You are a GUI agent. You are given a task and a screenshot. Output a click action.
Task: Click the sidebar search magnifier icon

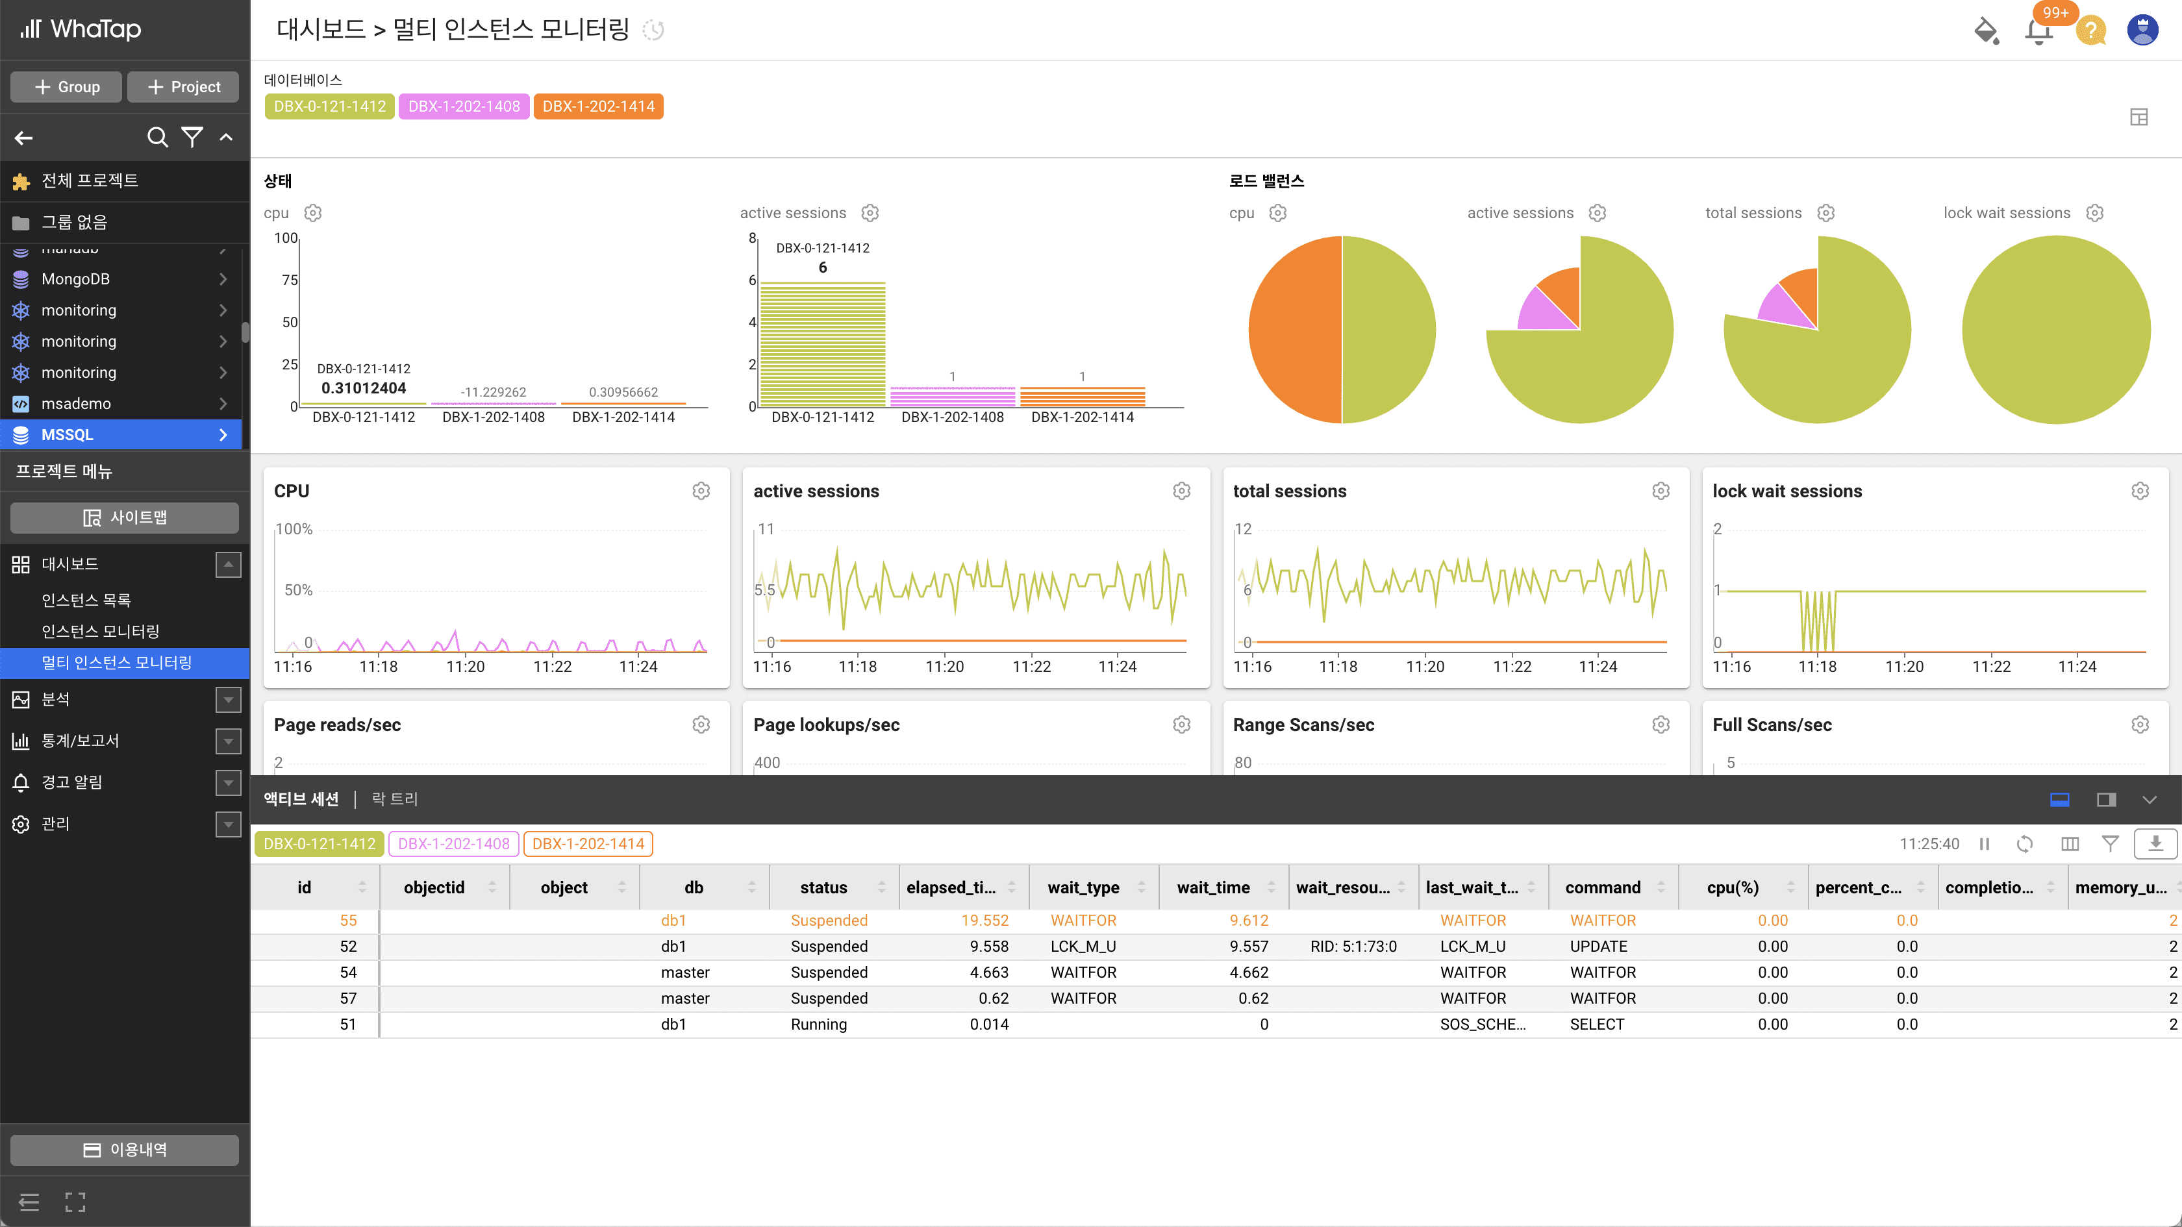tap(158, 137)
